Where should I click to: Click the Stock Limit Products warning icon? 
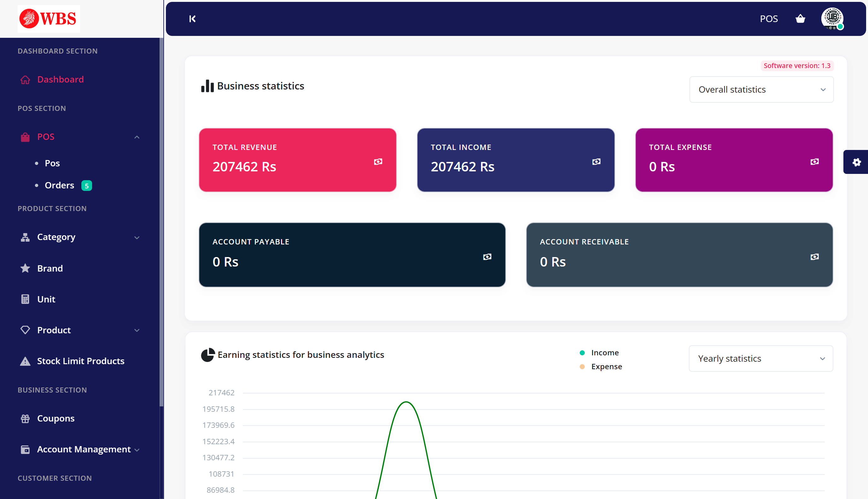point(25,361)
